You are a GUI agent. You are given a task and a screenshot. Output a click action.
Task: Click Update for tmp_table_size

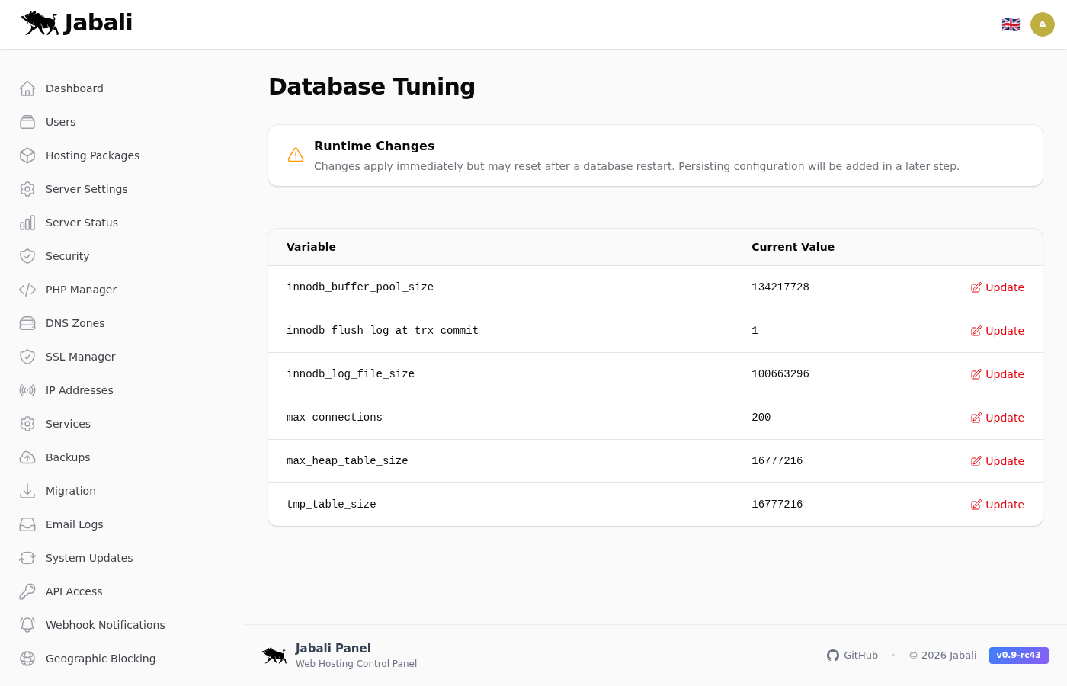click(x=997, y=505)
